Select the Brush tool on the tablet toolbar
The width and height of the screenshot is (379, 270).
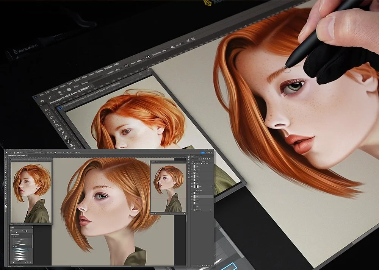point(68,141)
